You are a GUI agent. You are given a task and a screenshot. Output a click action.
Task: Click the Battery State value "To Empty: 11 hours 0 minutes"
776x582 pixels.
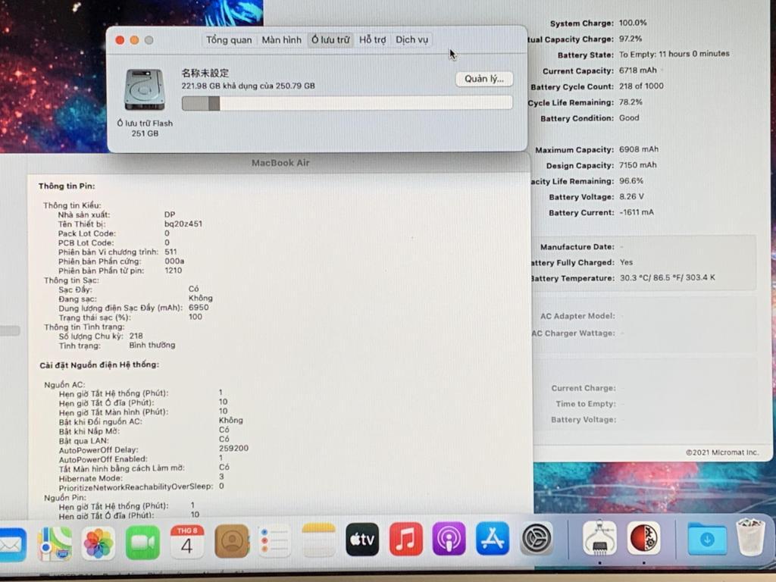click(674, 54)
